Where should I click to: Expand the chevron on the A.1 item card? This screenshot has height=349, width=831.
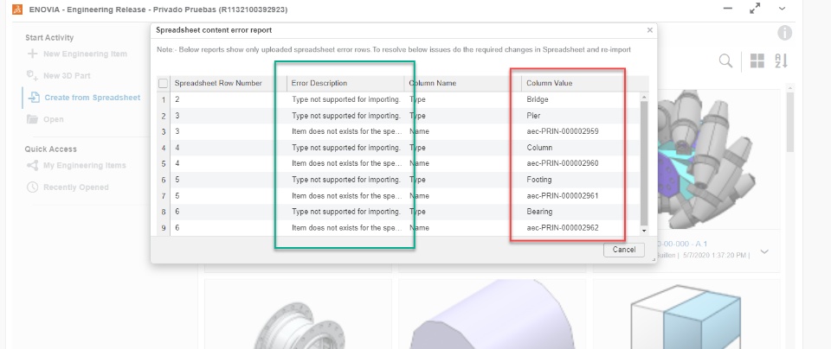(764, 252)
